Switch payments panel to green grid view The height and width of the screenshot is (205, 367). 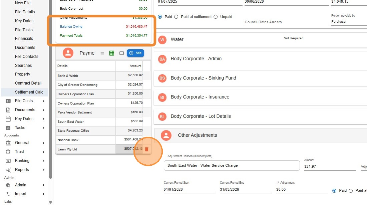point(112,53)
